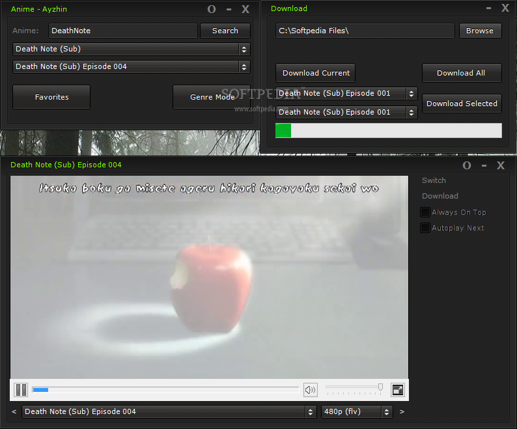Image resolution: width=517 pixels, height=429 pixels.
Task: Mute audio with the speaker icon
Action: [x=311, y=390]
